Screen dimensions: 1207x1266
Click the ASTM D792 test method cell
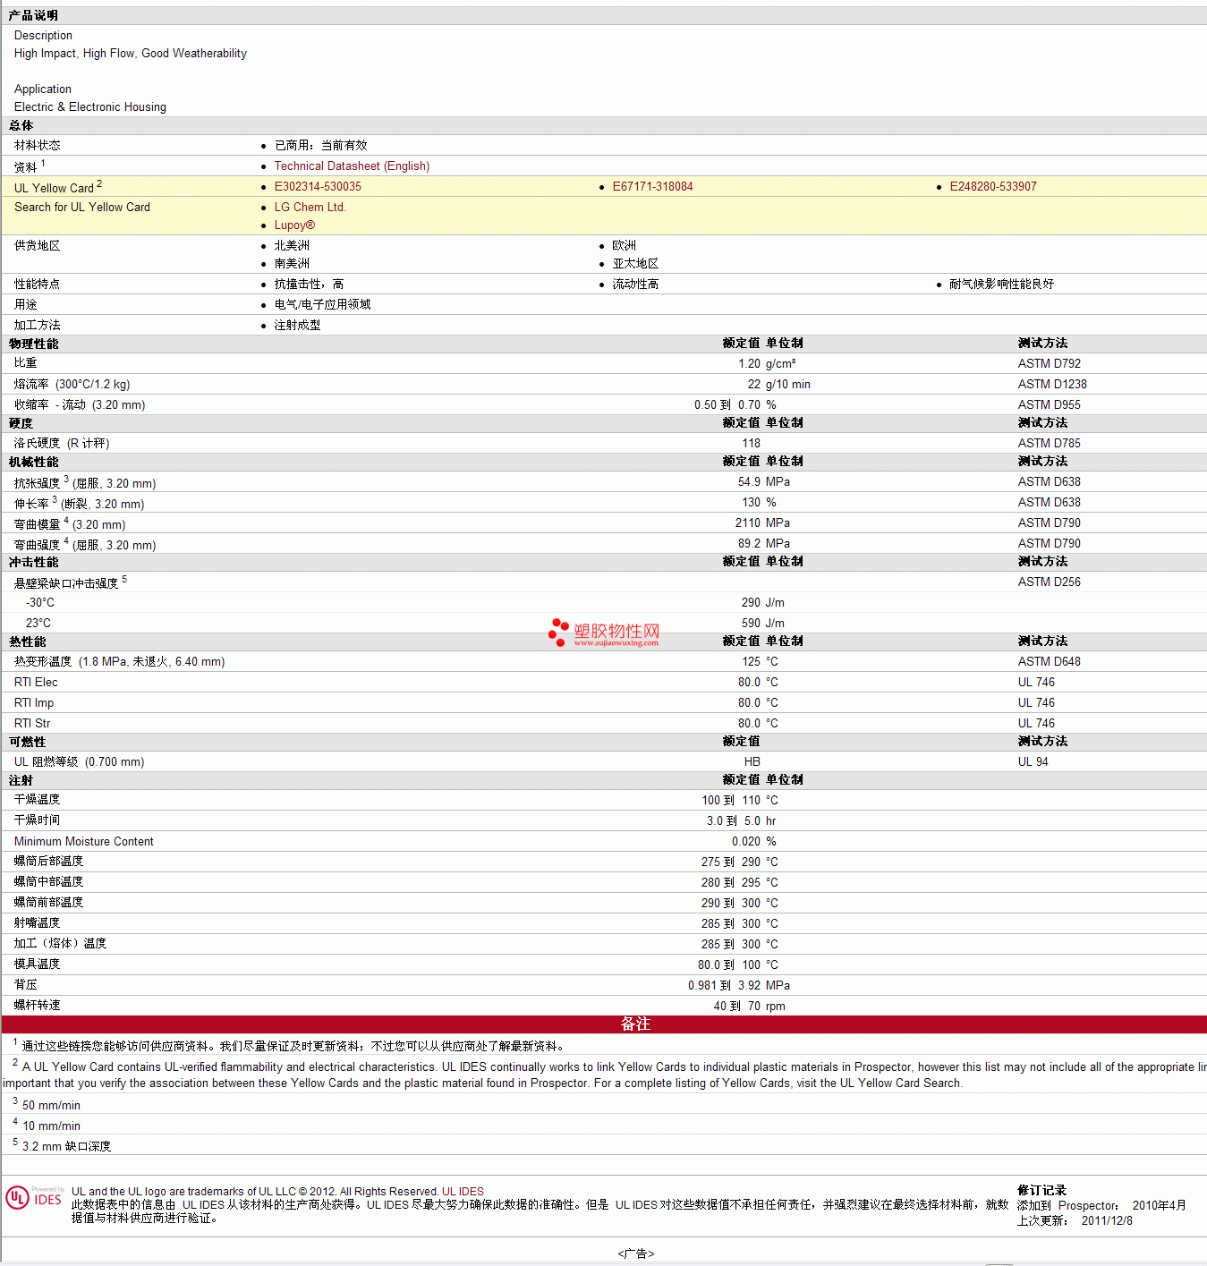click(1049, 364)
